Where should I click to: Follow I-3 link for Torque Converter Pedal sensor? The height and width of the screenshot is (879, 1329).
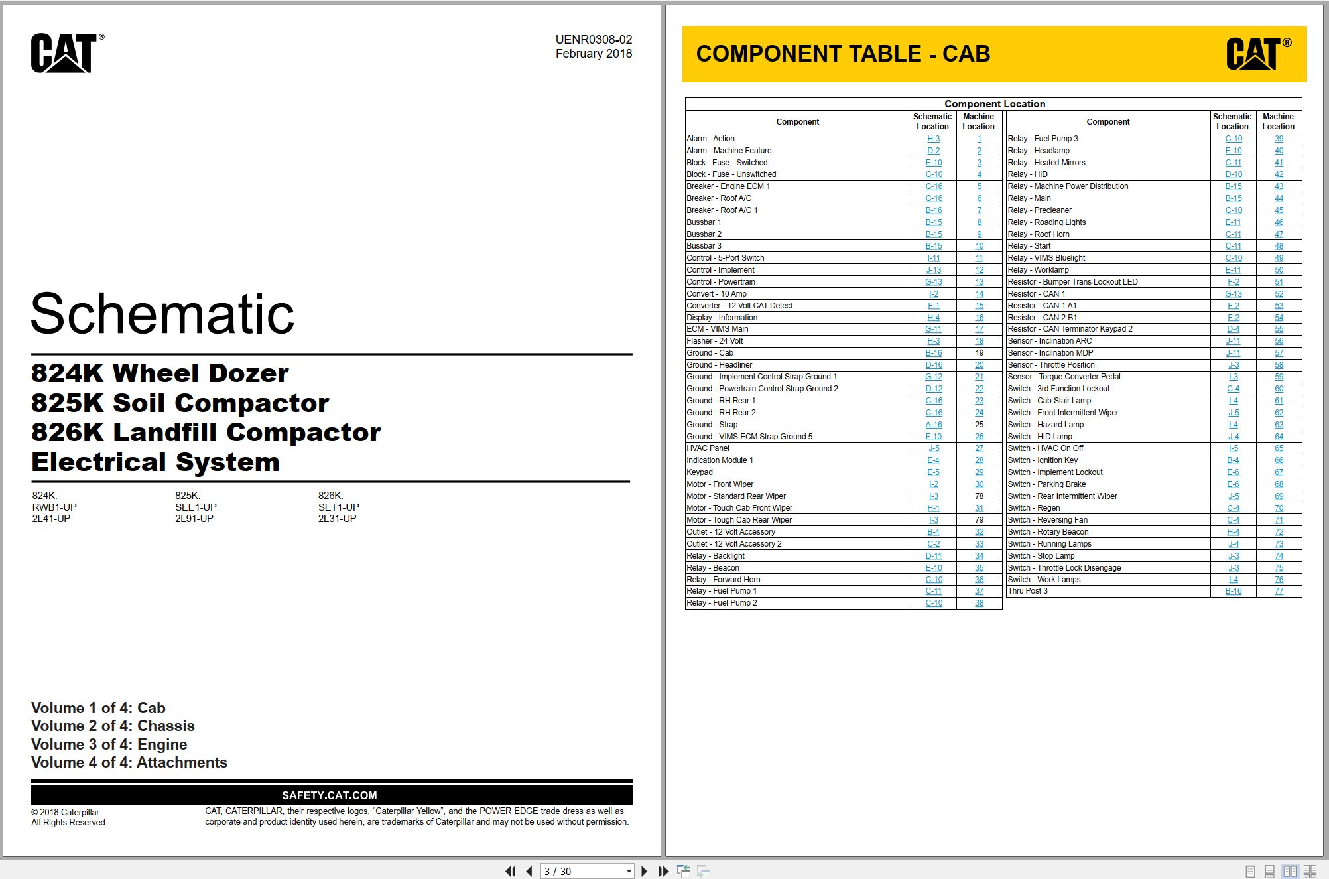click(x=1234, y=377)
